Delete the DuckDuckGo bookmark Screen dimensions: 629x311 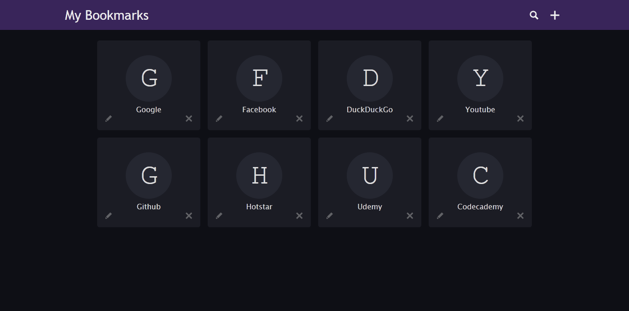410,119
